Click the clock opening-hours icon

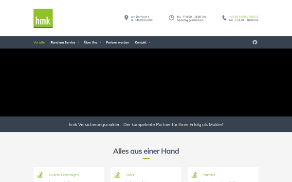171,18
